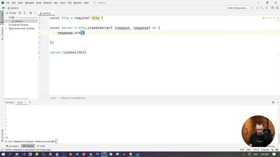The width and height of the screenshot is (280, 157).
Task: Click the Project vertical tool window tab
Action: (2, 17)
